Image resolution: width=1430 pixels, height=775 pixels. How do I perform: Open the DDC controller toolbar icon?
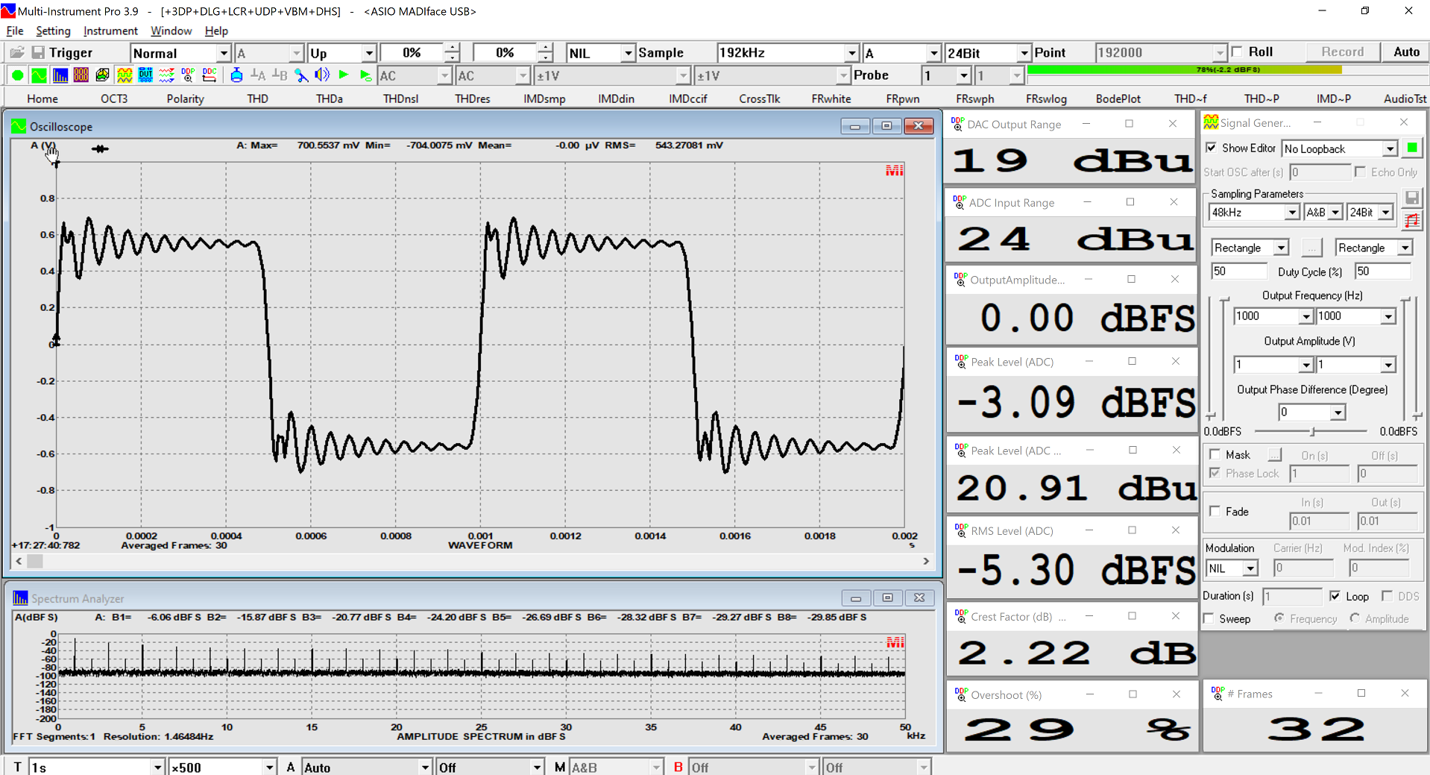coord(210,75)
